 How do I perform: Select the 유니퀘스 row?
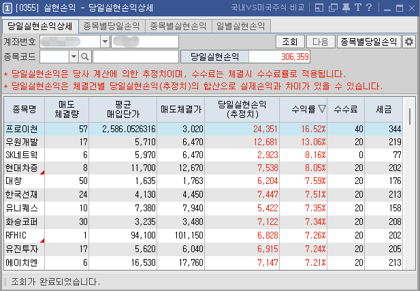click(x=203, y=208)
